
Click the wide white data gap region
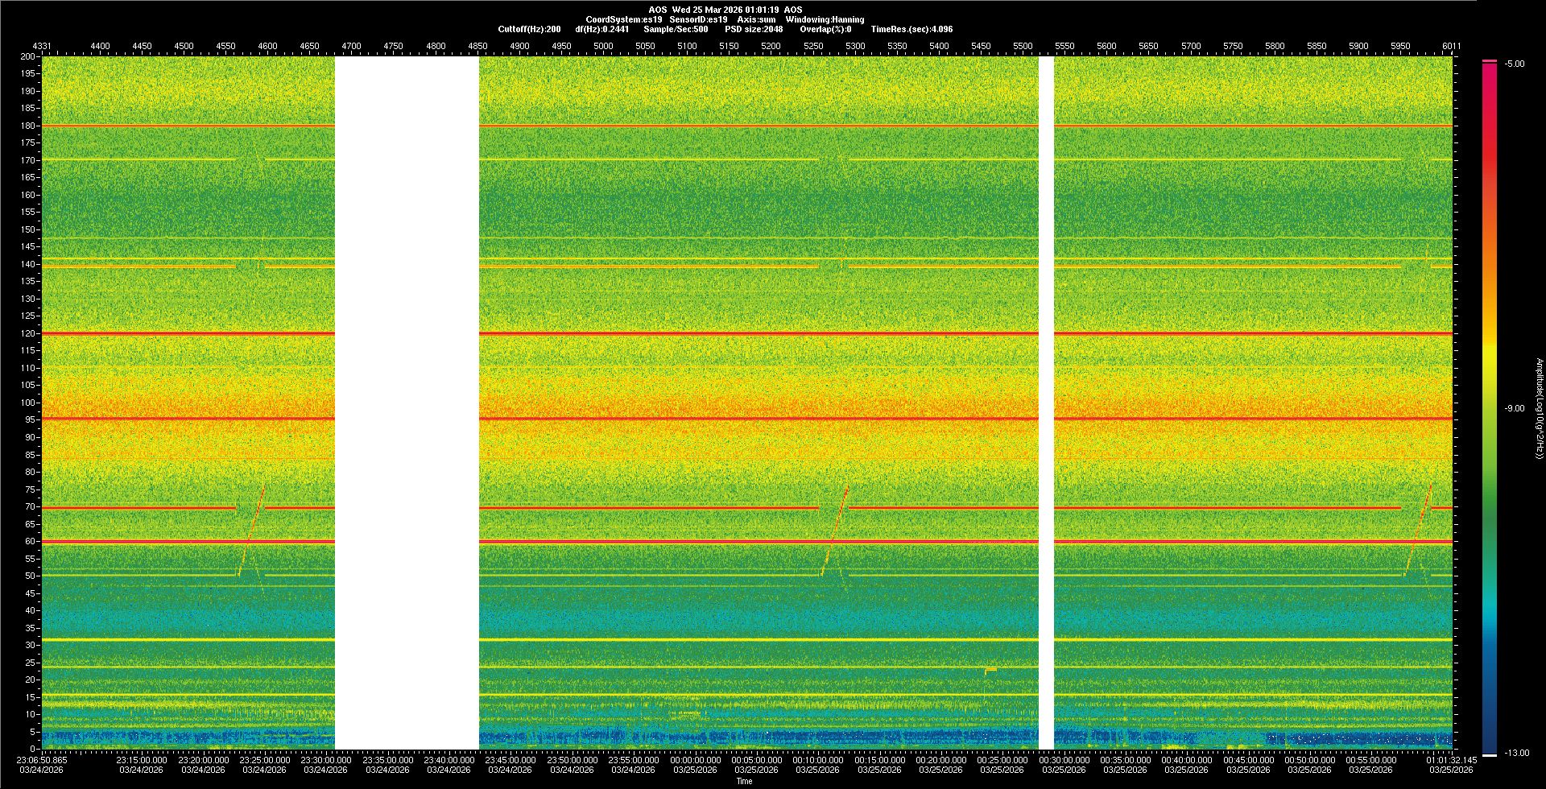[x=407, y=403]
